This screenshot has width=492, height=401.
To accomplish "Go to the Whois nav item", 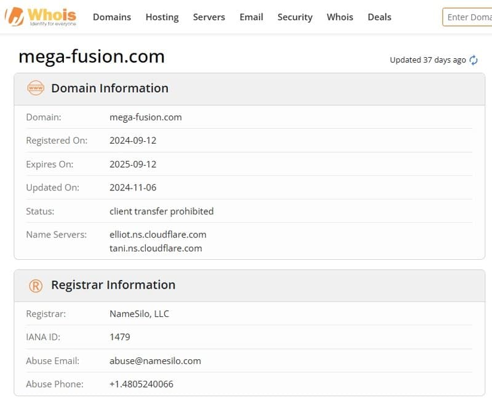I will 340,17.
